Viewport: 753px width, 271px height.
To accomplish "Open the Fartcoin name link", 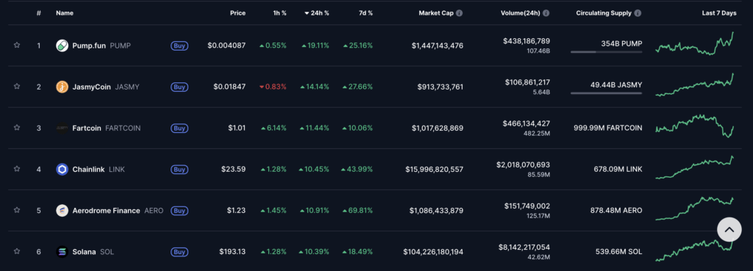I will (x=87, y=128).
